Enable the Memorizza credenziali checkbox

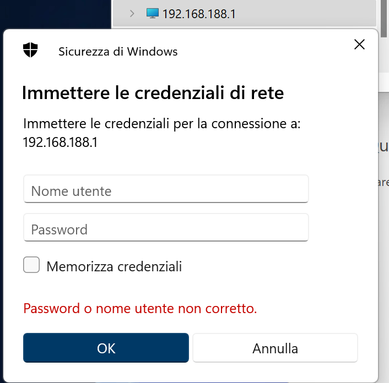click(31, 265)
